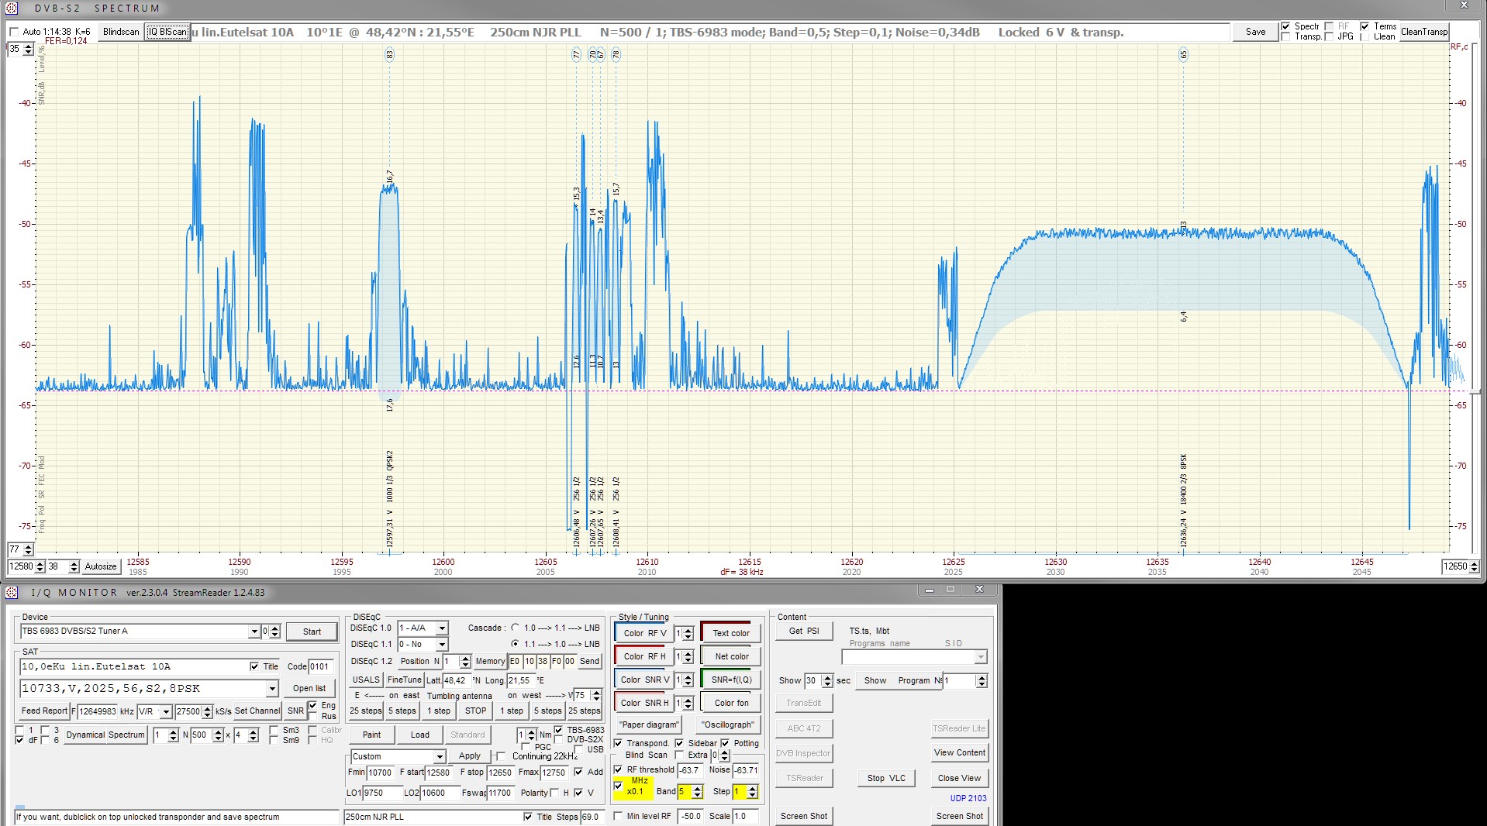Click the Open list button
Viewport: 1487px width, 826px height.
309,688
